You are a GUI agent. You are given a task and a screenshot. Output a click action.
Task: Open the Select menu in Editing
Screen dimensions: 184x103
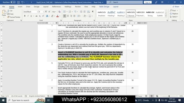[174, 17]
